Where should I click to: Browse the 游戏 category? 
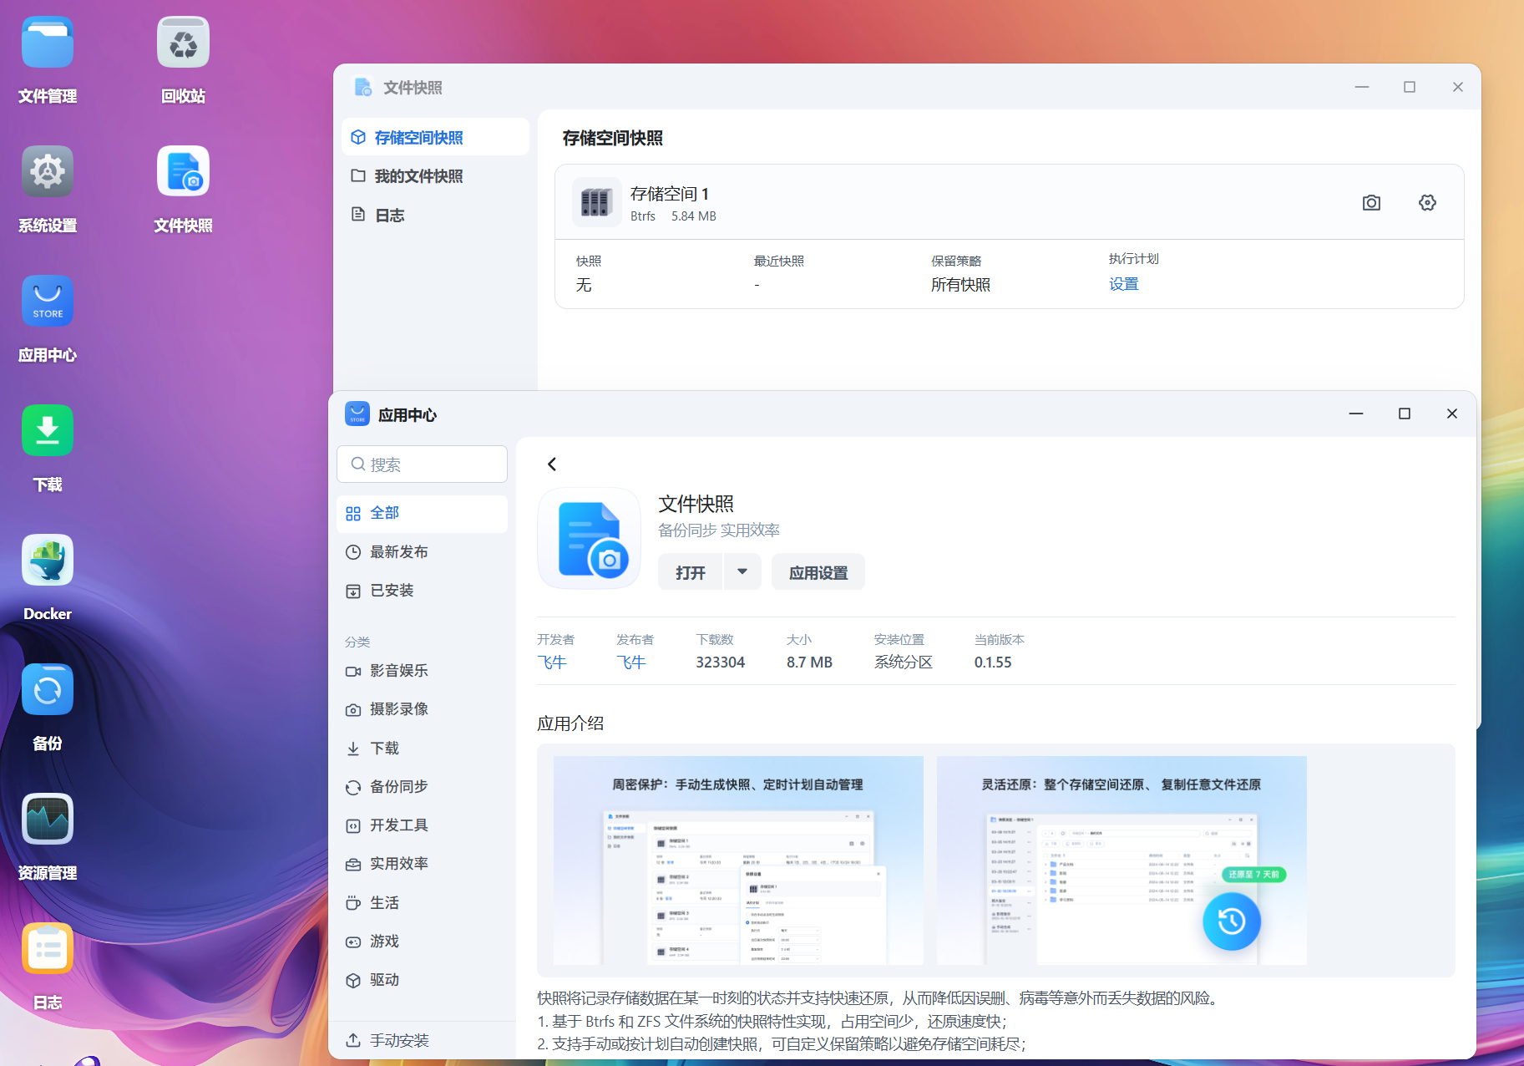(x=422, y=942)
